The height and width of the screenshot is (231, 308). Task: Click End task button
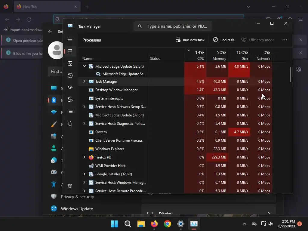[223, 40]
